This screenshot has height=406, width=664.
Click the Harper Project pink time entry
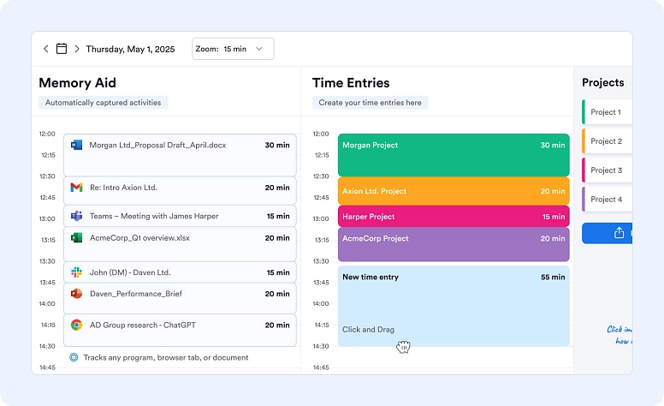pos(453,217)
